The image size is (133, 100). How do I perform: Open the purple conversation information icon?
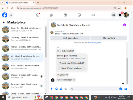(x=124, y=25)
